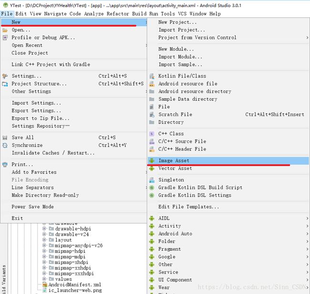Expand the drawable-hdpi folder node
The image size is (310, 294).
coord(44,229)
